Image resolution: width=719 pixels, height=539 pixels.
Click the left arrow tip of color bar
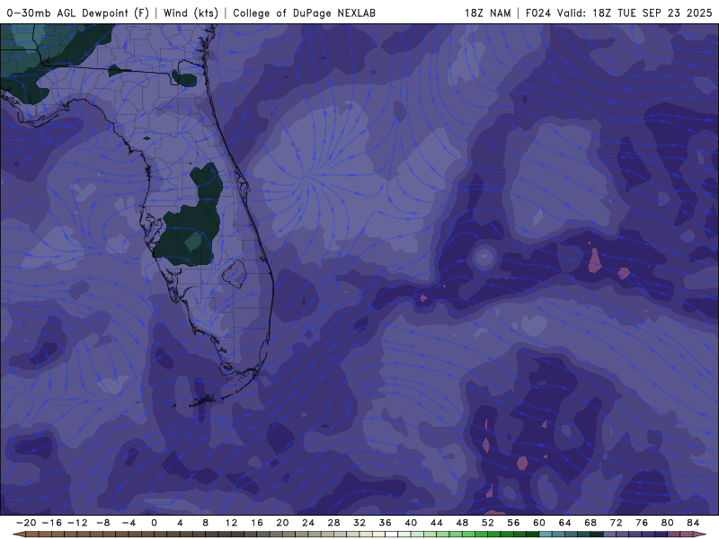point(18,535)
